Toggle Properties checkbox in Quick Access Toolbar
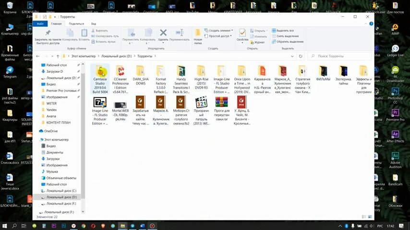 [x=45, y=17]
